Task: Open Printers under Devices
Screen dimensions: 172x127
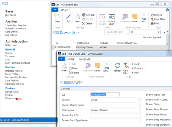Action: point(9,95)
